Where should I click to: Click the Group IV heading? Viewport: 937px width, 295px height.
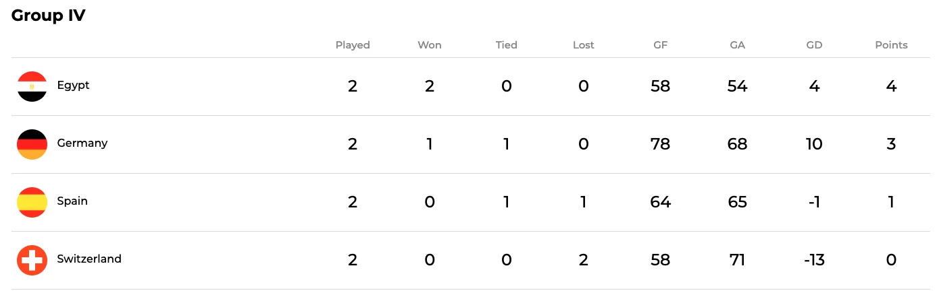click(49, 15)
